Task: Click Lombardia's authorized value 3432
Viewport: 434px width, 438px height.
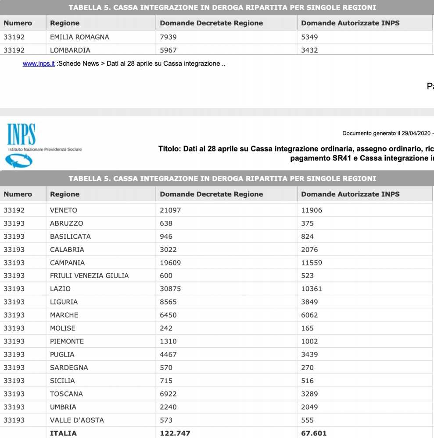Action: click(x=309, y=50)
